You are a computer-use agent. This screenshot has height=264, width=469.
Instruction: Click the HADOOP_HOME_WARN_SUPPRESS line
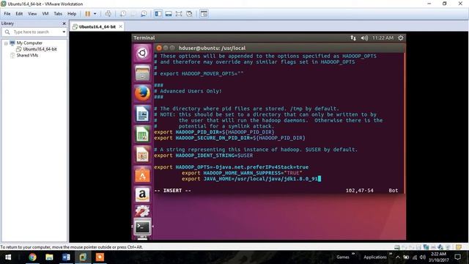point(242,173)
